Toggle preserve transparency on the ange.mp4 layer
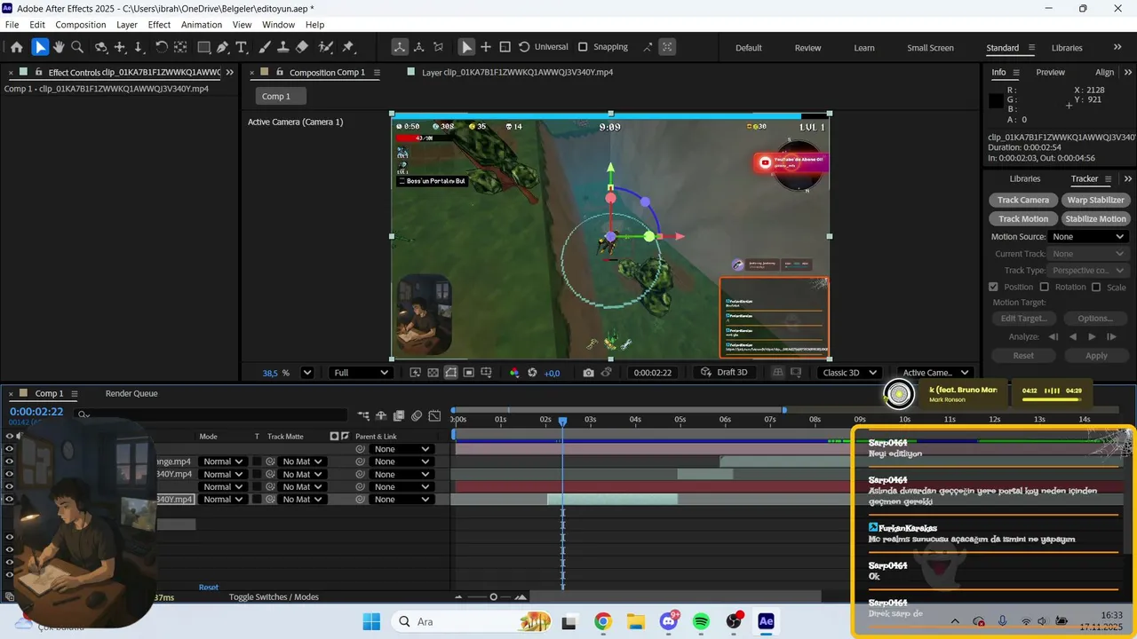 pyautogui.click(x=257, y=461)
